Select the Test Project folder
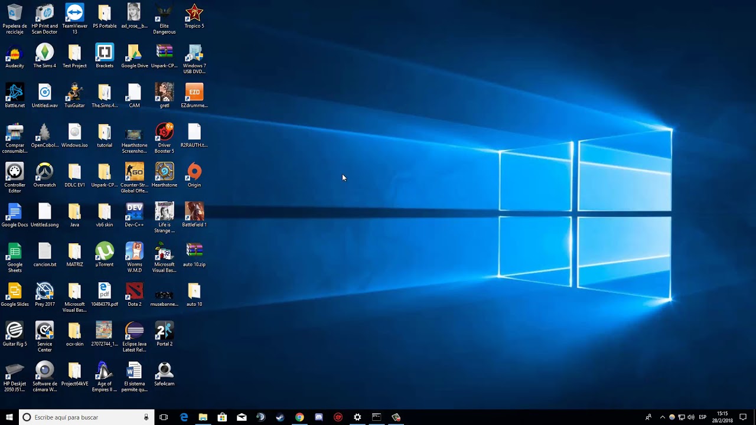 (x=74, y=56)
